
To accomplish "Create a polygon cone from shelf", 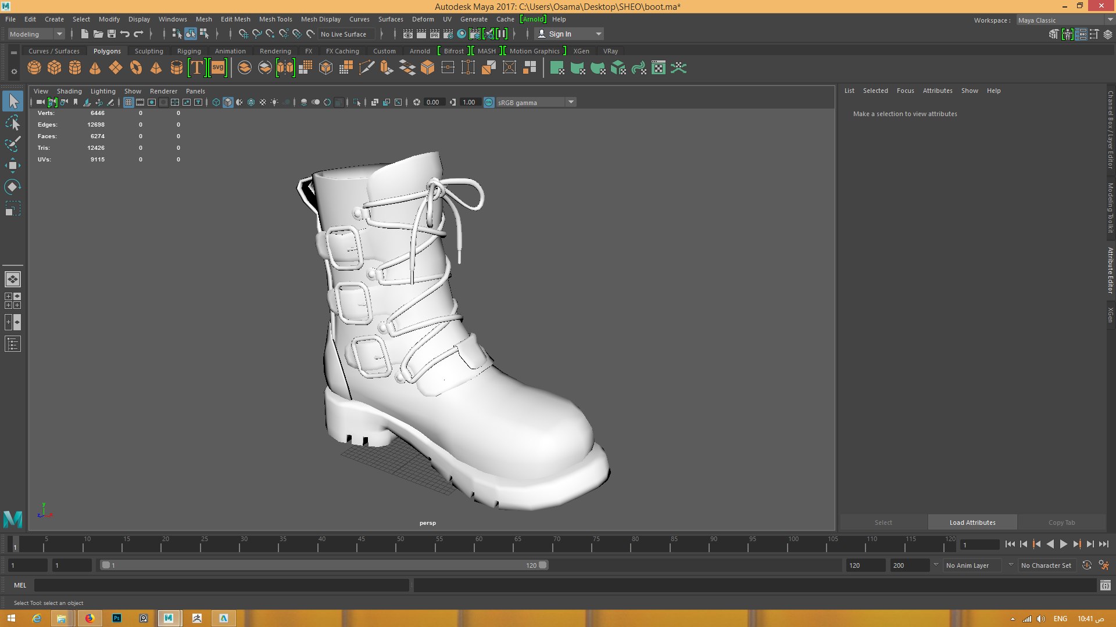I will pyautogui.click(x=95, y=68).
